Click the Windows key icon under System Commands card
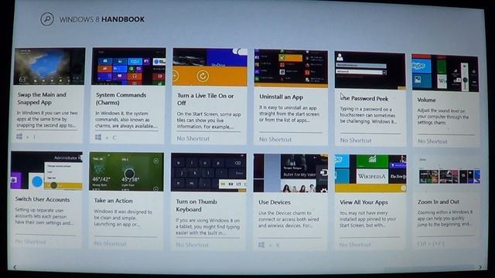Image resolution: width=495 pixels, height=278 pixels. tap(98, 137)
